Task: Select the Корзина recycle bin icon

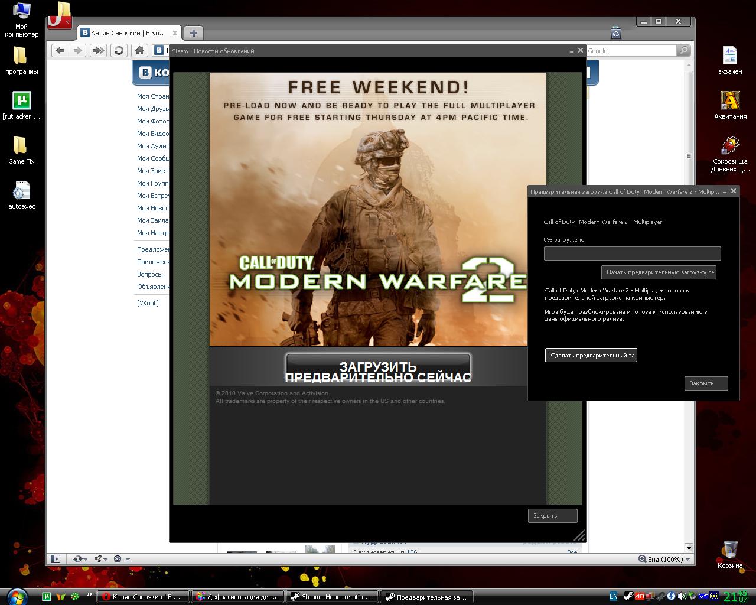Action: 730,555
